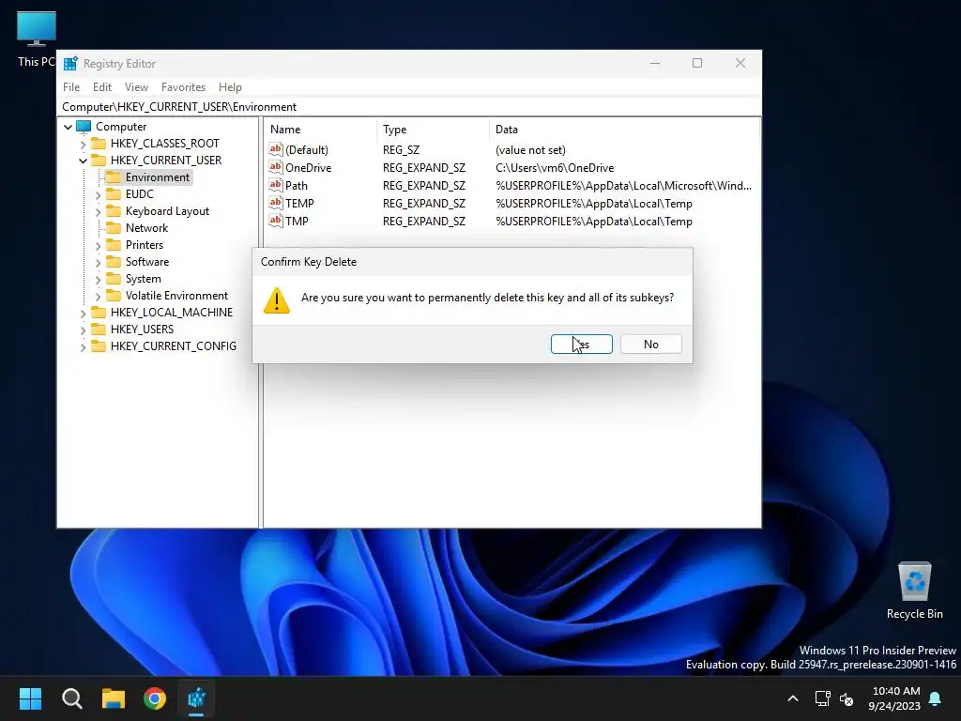Screen dimensions: 961x721
Task: Click the muted volume tray icon
Action: pos(847,698)
